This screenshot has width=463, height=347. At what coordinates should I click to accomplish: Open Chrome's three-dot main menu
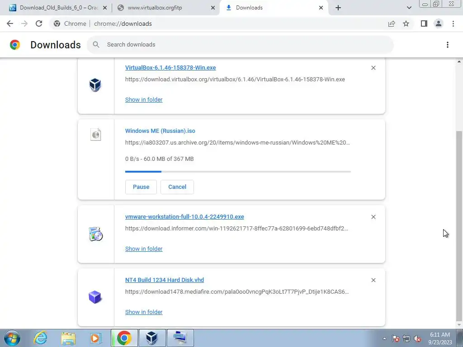click(453, 23)
